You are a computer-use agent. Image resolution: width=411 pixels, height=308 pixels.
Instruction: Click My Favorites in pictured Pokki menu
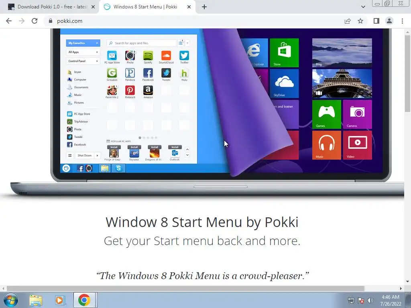83,43
